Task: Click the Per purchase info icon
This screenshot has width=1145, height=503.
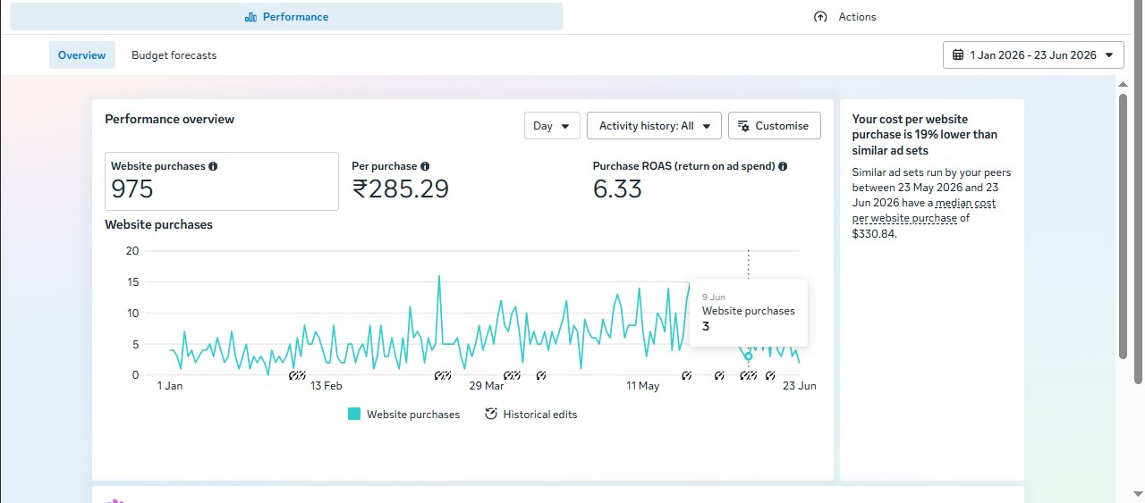Action: tap(425, 166)
